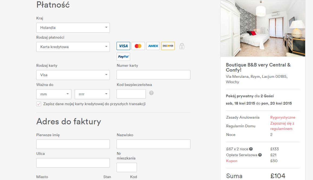Screen dimensions: 313x180
Task: Click the Mastercard logo icon
Action: (138, 46)
